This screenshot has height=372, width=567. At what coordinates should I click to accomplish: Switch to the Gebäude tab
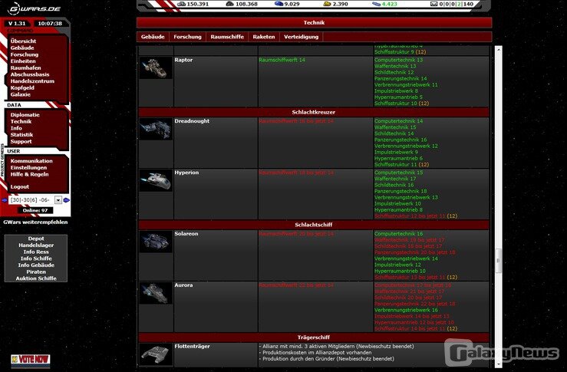tap(153, 37)
